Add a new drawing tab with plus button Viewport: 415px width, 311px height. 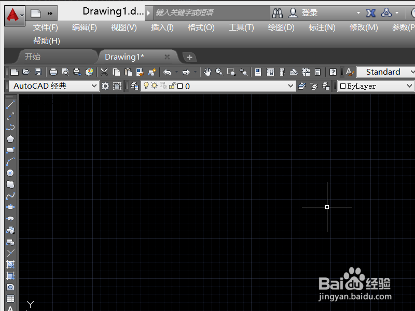[x=189, y=57]
